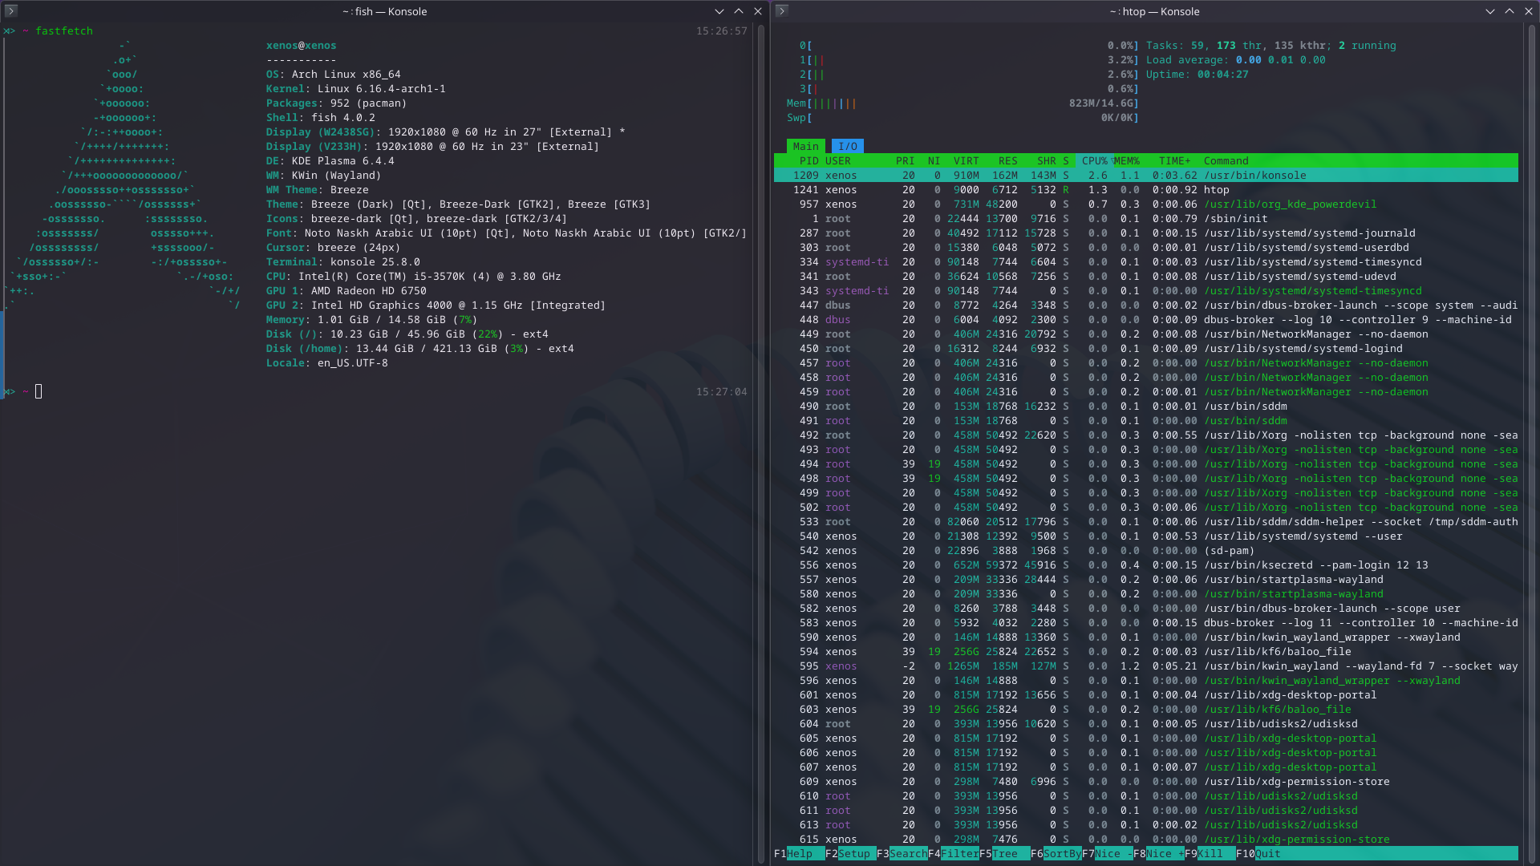
Task: Click the Konsole icon in htop window titlebar
Action: click(x=782, y=11)
